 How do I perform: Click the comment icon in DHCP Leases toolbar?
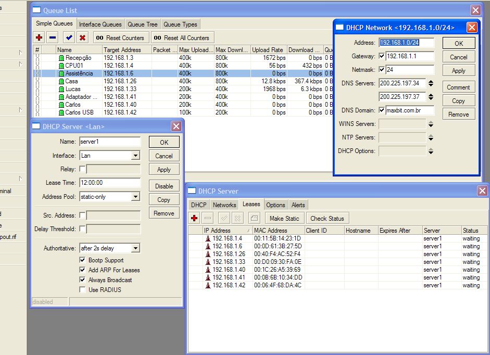[254, 218]
